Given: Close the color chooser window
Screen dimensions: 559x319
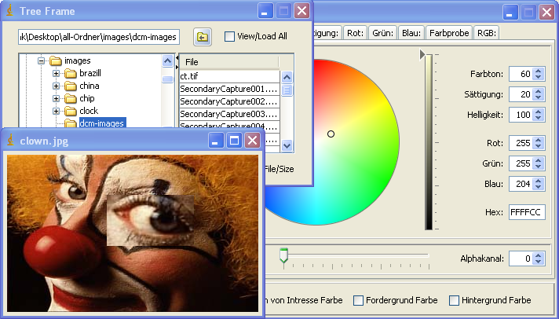Looking at the screenshot, I should coord(546,12).
